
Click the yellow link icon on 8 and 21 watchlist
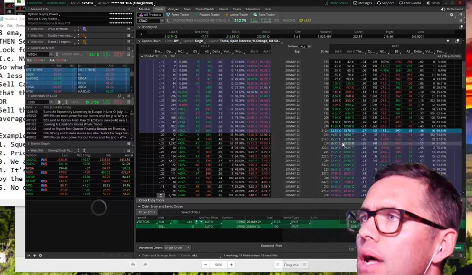pyautogui.click(x=84, y=42)
